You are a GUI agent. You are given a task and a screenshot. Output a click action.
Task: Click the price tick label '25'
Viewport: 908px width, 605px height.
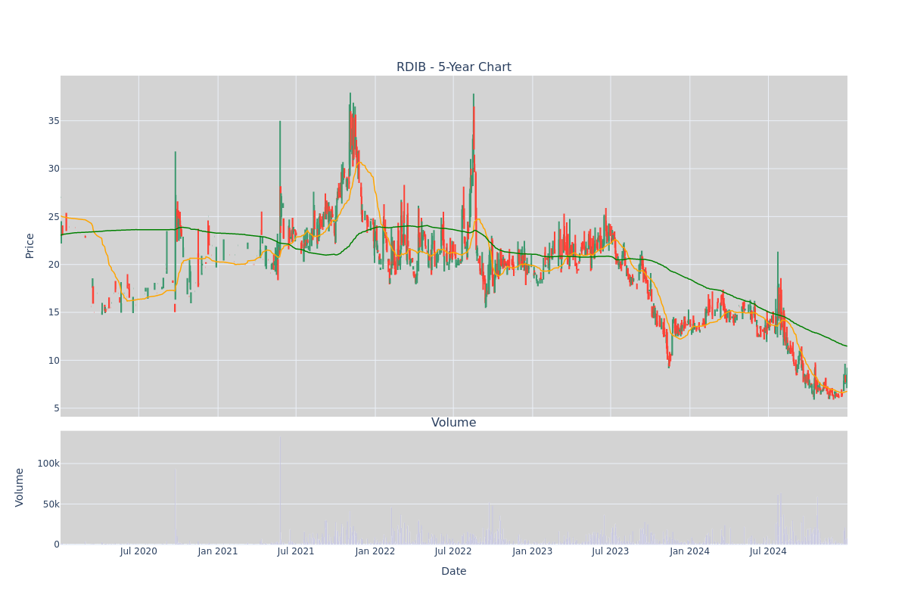pos(54,217)
